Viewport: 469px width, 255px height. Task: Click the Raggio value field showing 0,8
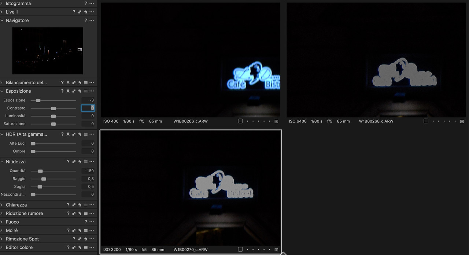pos(88,179)
